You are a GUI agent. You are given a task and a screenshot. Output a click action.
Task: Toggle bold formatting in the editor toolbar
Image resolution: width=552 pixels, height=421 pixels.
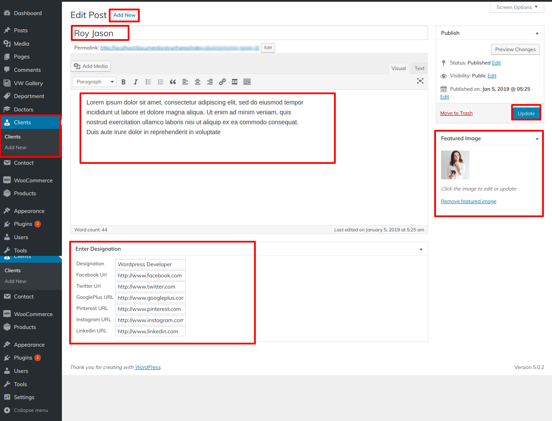point(123,82)
